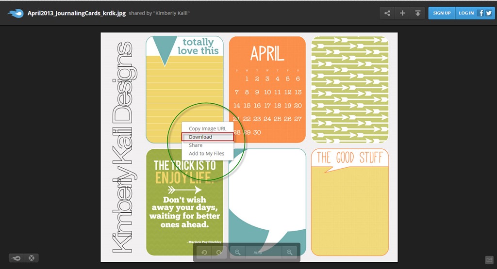497x269 pixels.
Task: Rotate image counterclockwise in bottom viewer bar
Action: point(204,252)
